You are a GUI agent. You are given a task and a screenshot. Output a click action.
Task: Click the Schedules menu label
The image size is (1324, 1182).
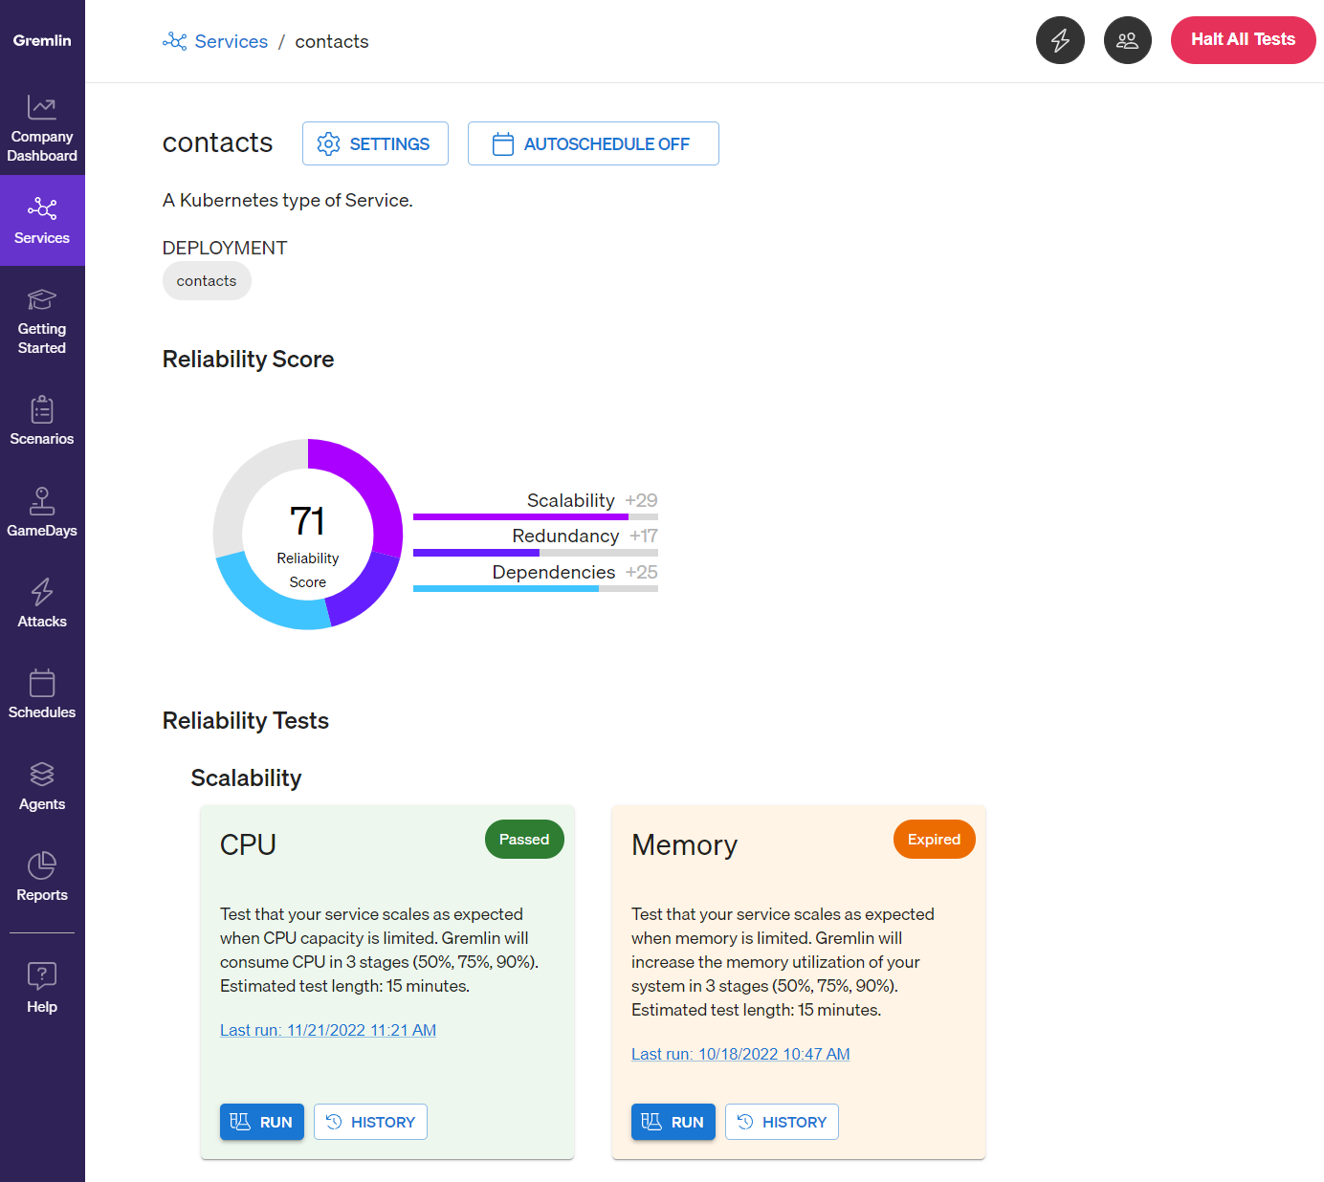tap(42, 712)
